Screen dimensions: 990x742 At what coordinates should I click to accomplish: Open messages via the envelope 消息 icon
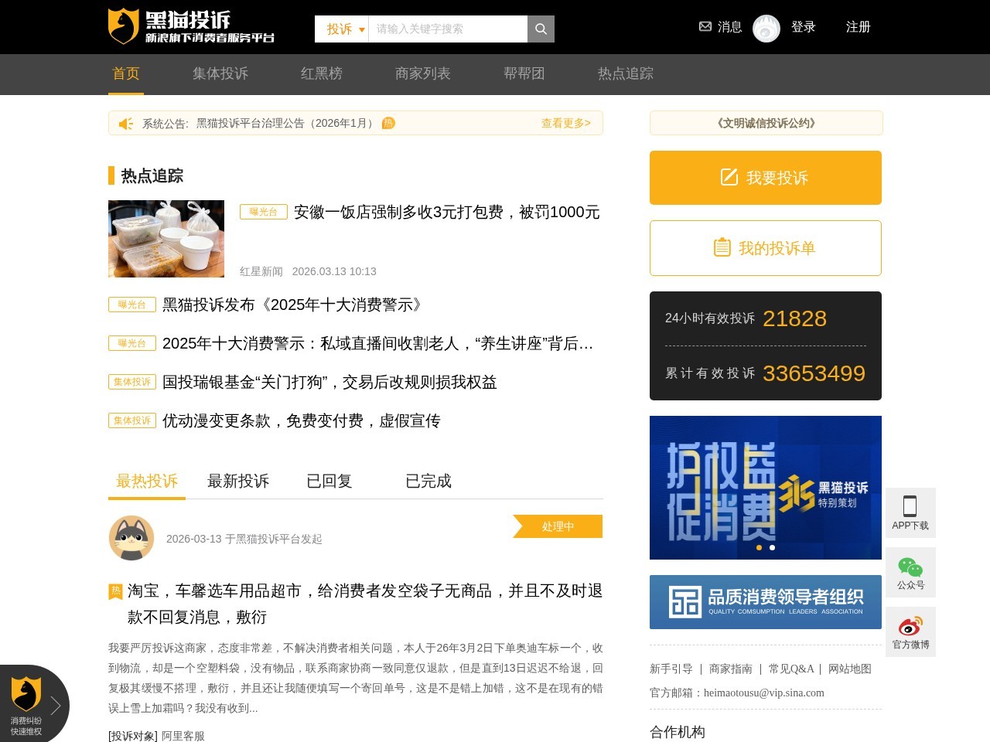click(705, 26)
